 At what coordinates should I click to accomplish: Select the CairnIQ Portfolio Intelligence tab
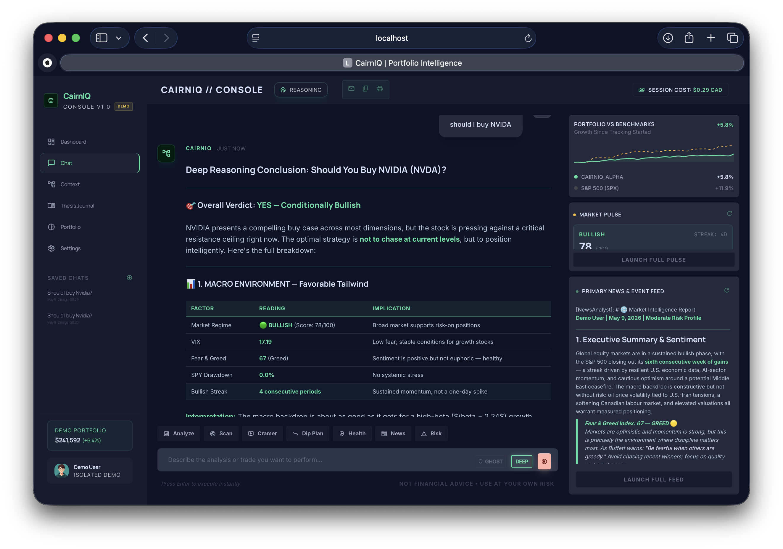[x=402, y=63]
